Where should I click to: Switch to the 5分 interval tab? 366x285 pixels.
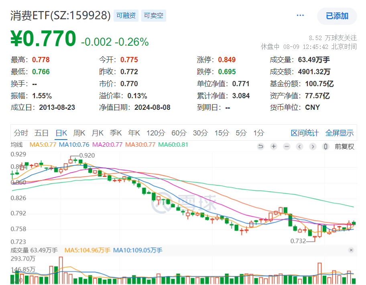pyautogui.click(x=241, y=133)
